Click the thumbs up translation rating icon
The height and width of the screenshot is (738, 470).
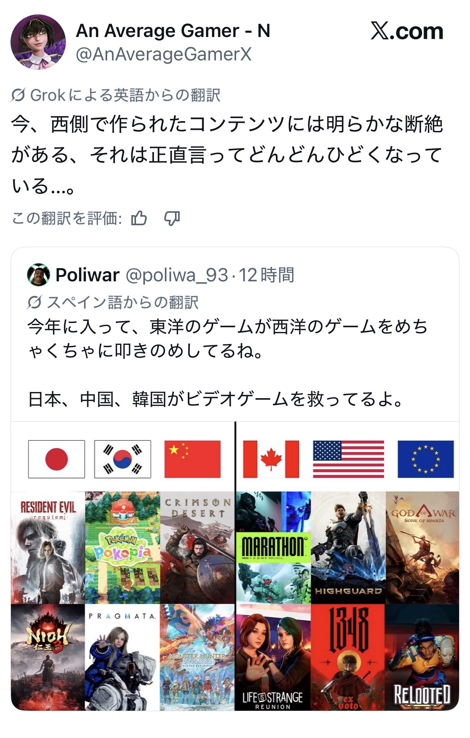pos(139,218)
